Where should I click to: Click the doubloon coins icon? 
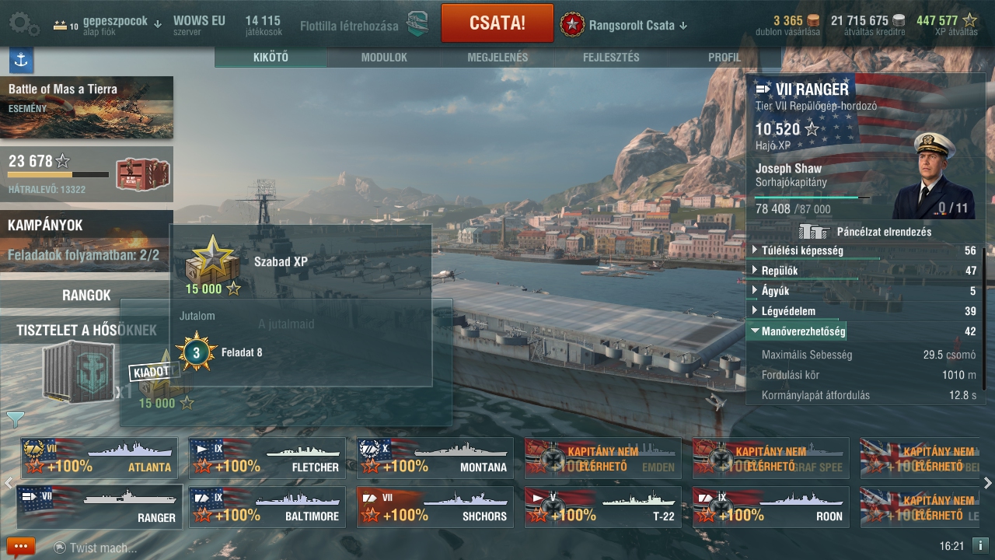(x=813, y=20)
